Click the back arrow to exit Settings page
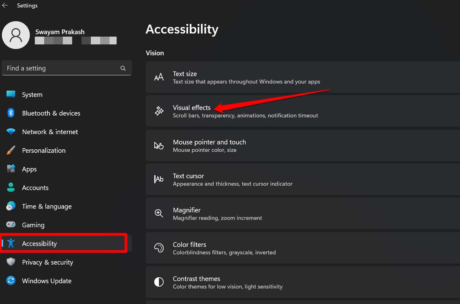Screen dimensions: 460x304 pyautogui.click(x=5, y=5)
